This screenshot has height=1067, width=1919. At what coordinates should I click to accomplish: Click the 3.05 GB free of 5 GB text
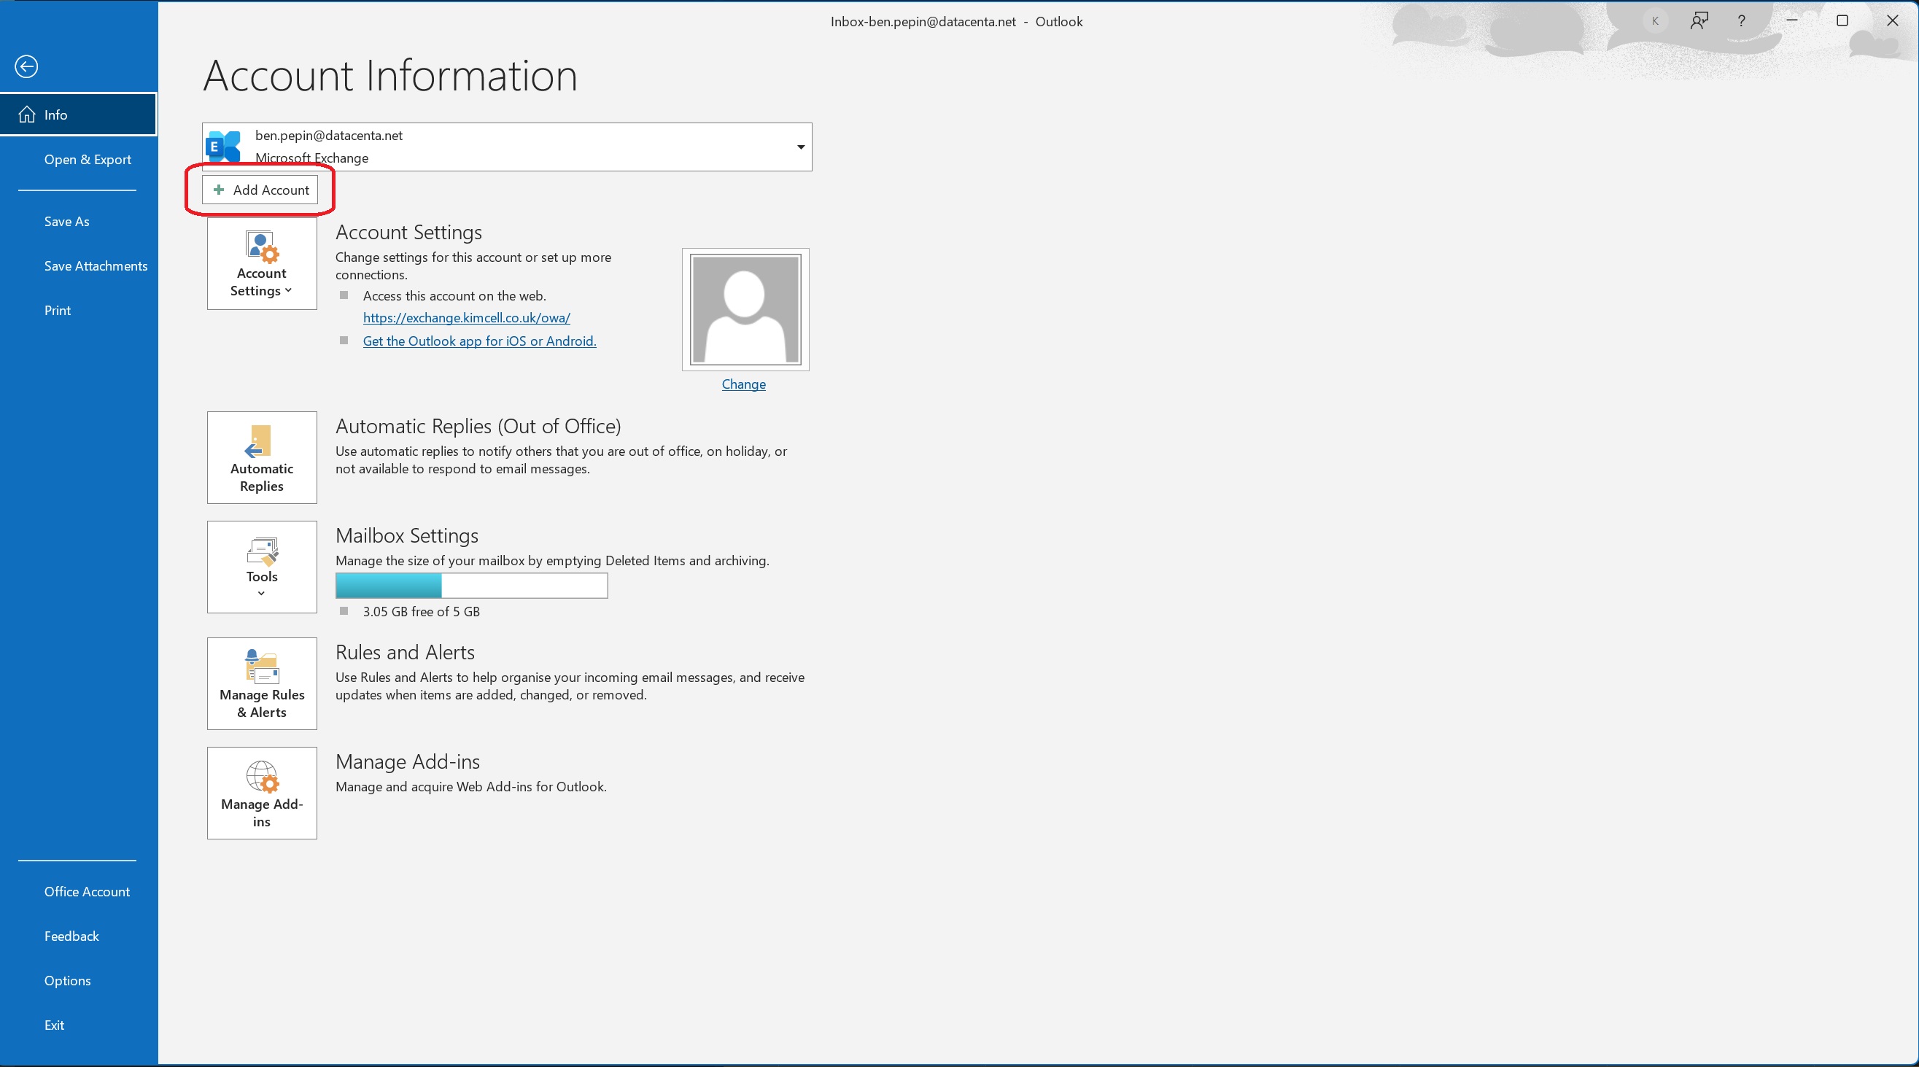tap(421, 612)
